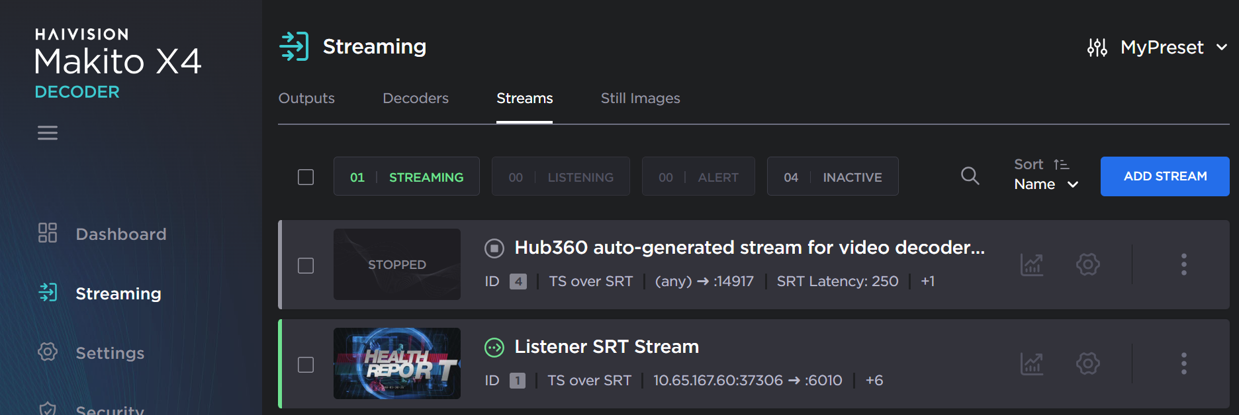Click '10.65.167.60:37306 → :6010' address text

(748, 381)
